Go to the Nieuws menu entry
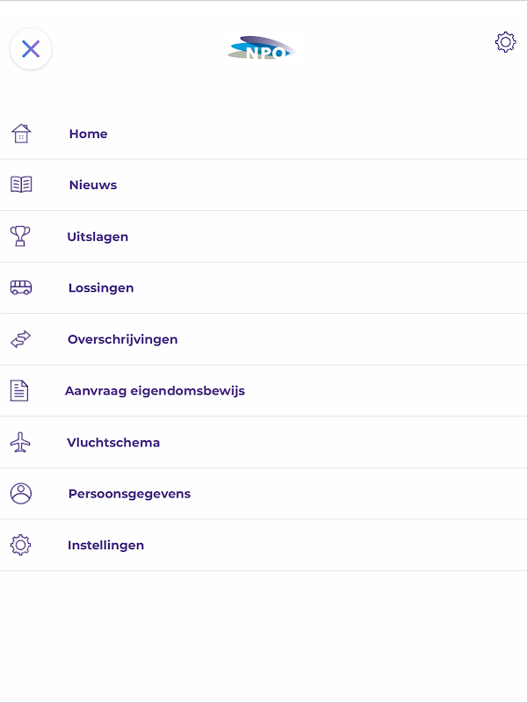Screen dimensions: 527x703 point(93,185)
